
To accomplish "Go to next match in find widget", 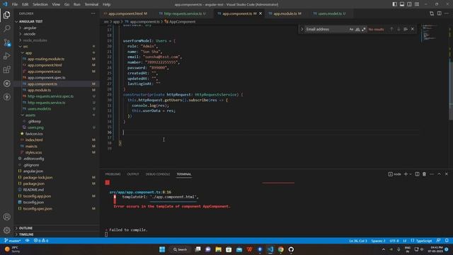I will pyautogui.click(x=398, y=29).
